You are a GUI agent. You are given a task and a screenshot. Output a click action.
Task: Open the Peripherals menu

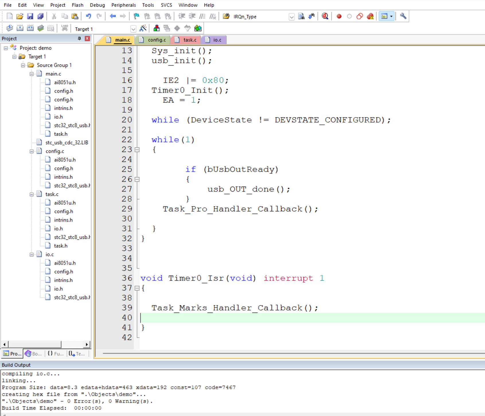[124, 5]
